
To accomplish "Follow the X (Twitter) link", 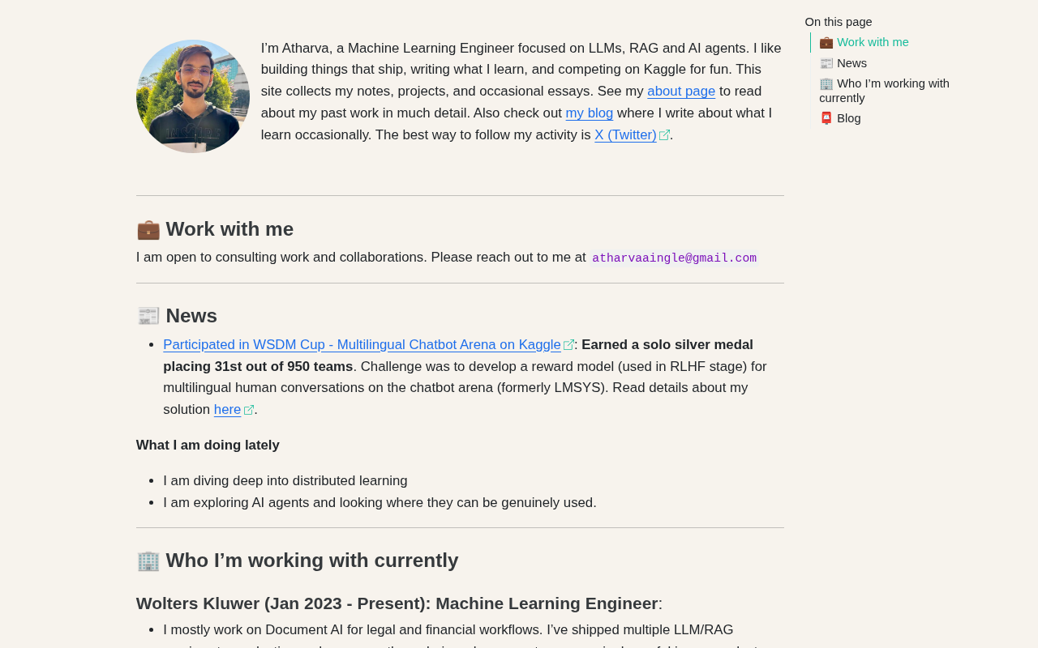I will (625, 135).
